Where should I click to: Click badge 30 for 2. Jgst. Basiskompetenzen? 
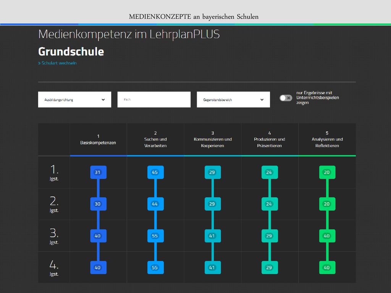pos(98,204)
